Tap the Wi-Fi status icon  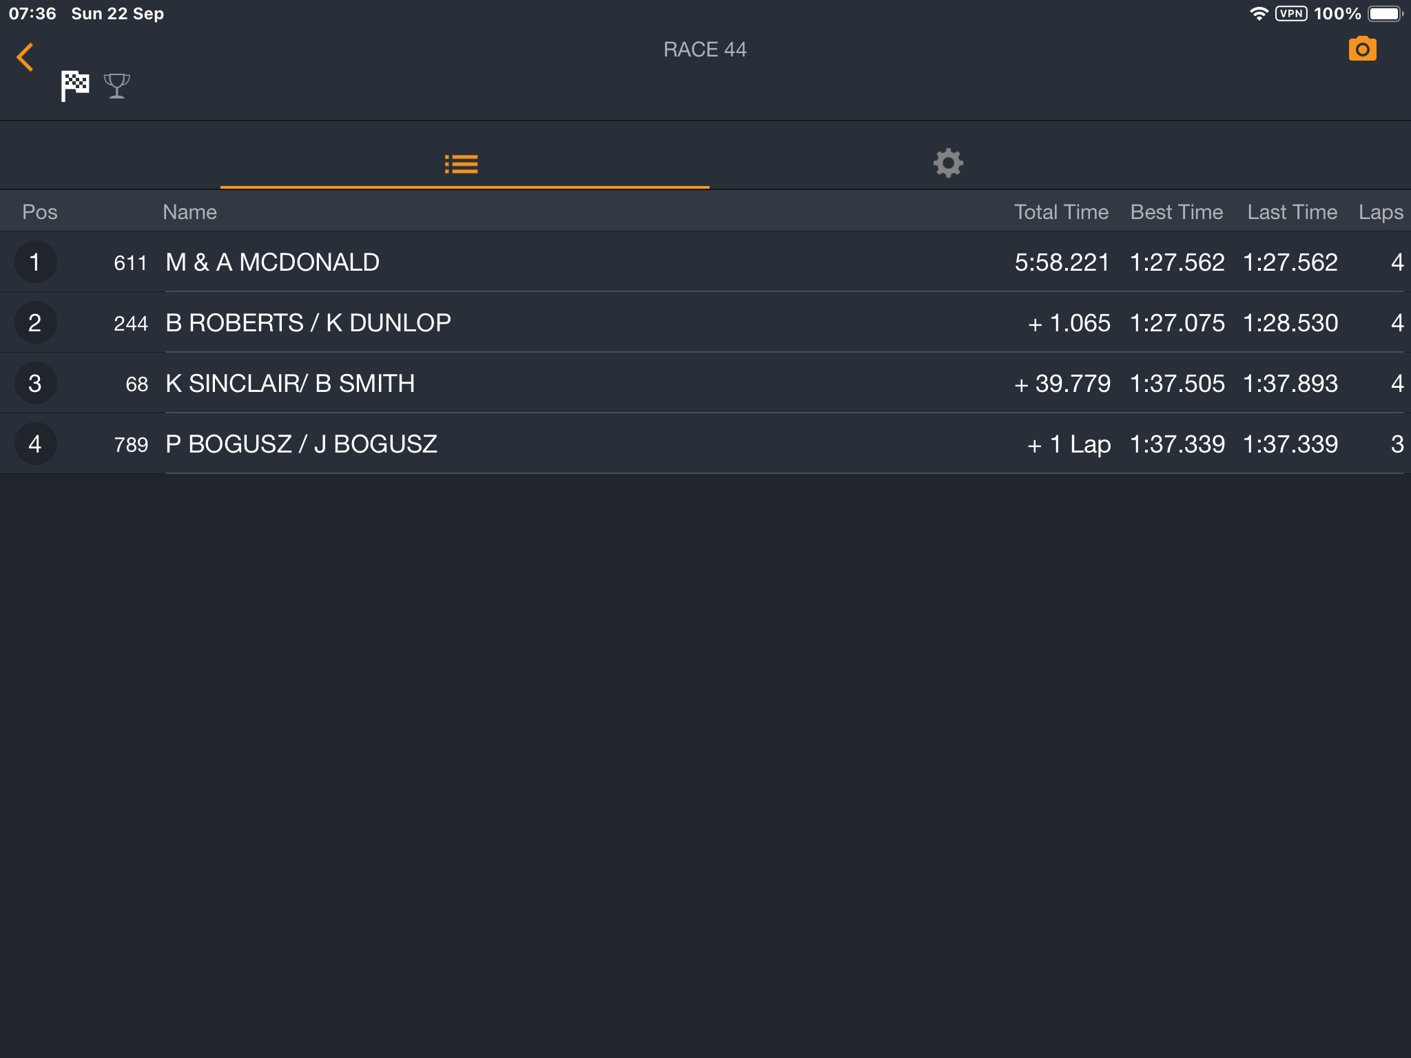click(1259, 14)
